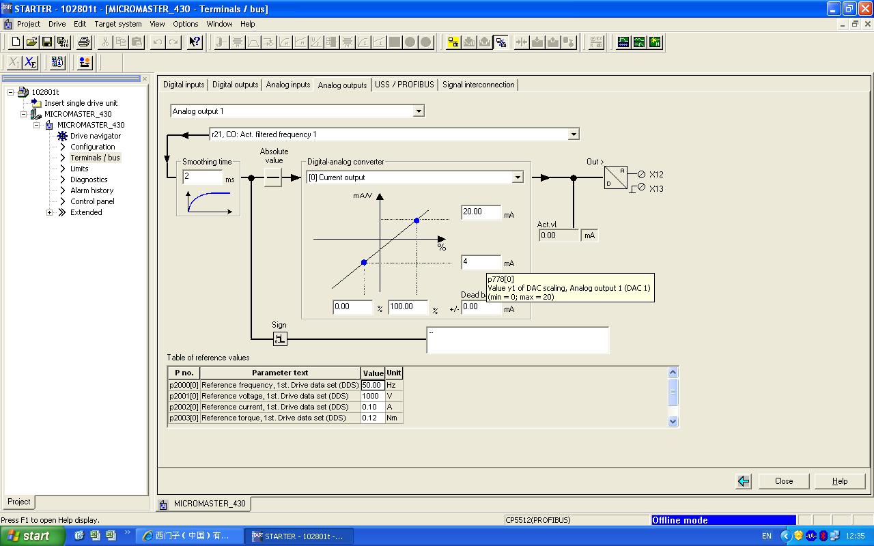The width and height of the screenshot is (874, 546).
Task: Select the MICROMASTER_430 bottom window tab
Action: [204, 504]
